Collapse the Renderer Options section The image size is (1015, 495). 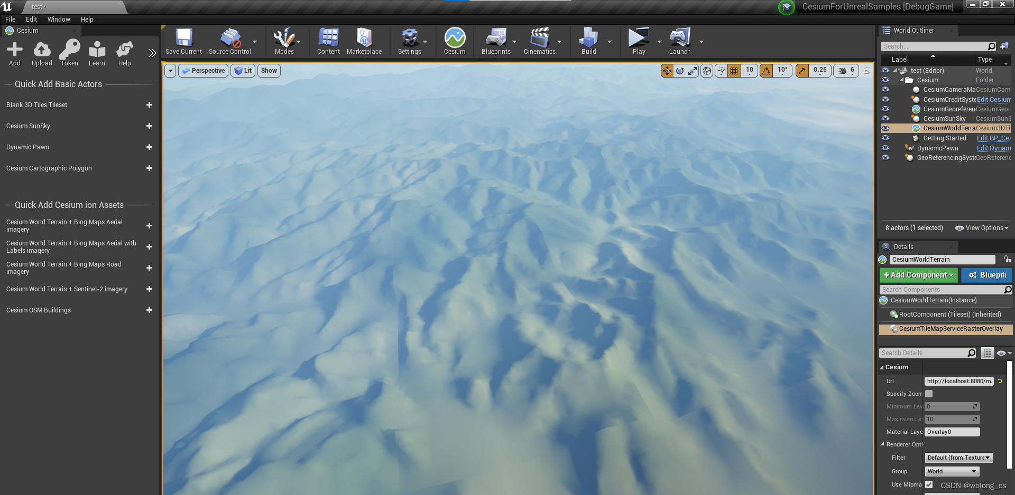point(882,444)
